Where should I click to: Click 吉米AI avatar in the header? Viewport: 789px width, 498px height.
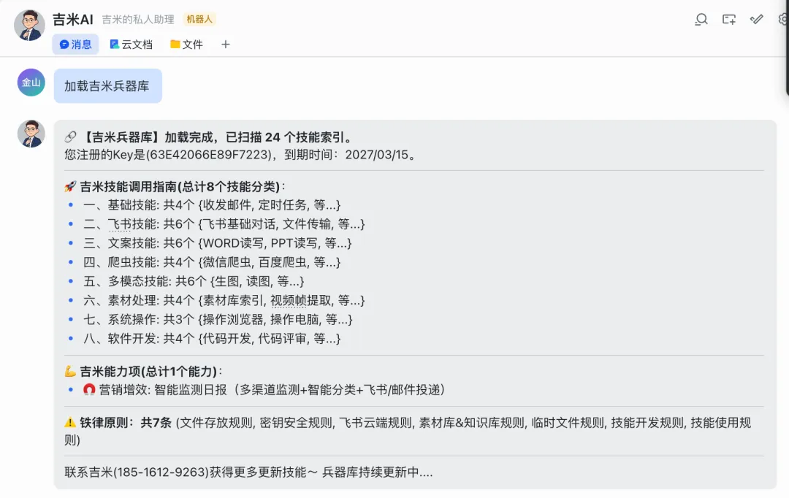[x=29, y=25]
